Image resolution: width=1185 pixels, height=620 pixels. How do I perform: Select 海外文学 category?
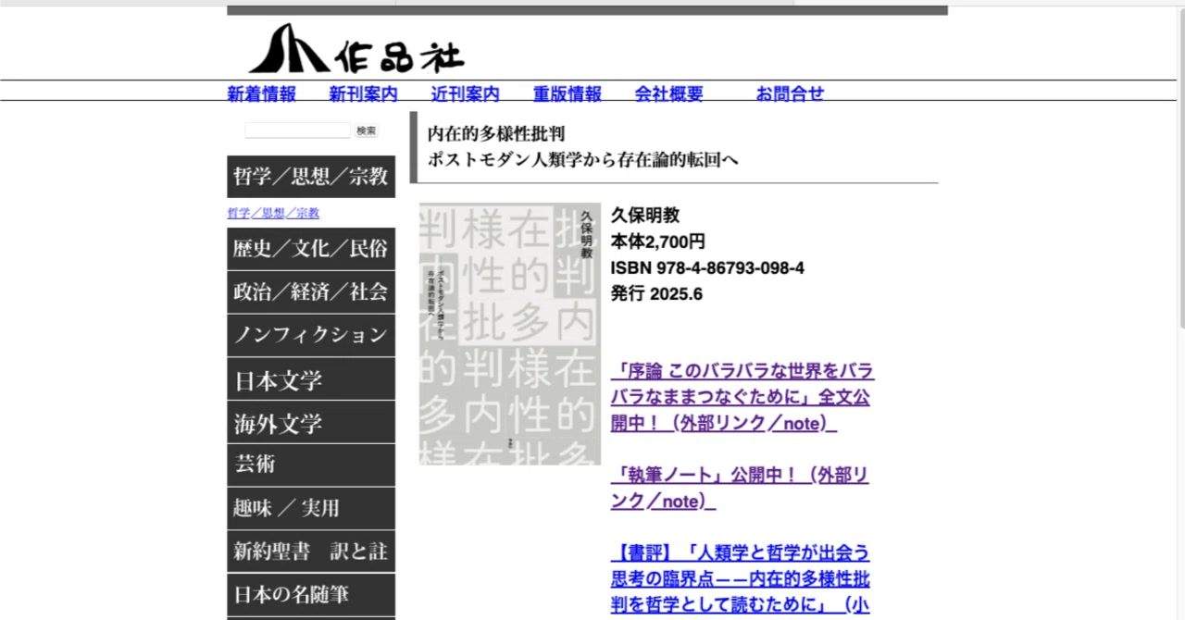(311, 423)
